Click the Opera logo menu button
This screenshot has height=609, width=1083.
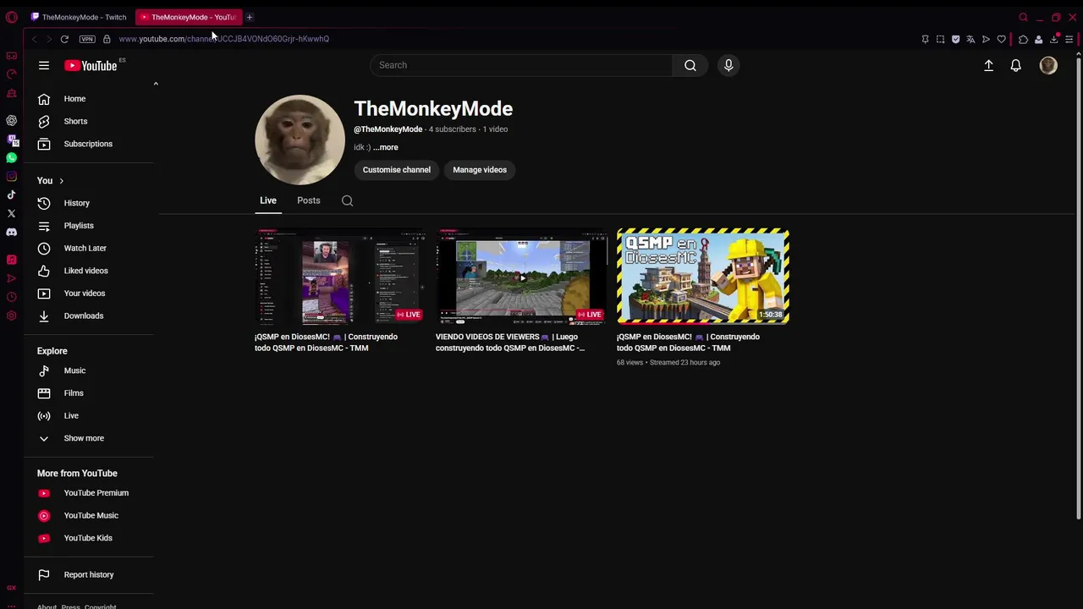point(11,17)
